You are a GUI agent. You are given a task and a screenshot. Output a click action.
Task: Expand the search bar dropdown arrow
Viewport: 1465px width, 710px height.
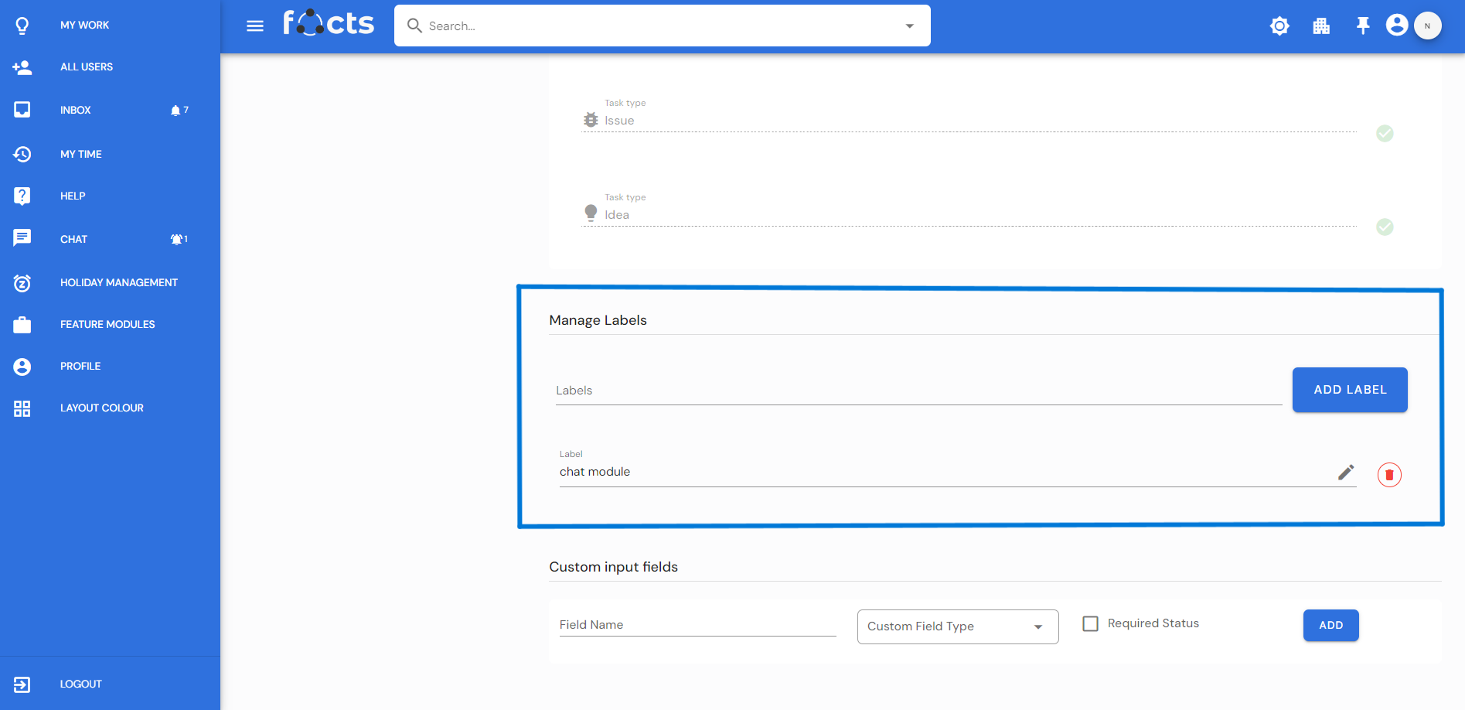click(910, 26)
